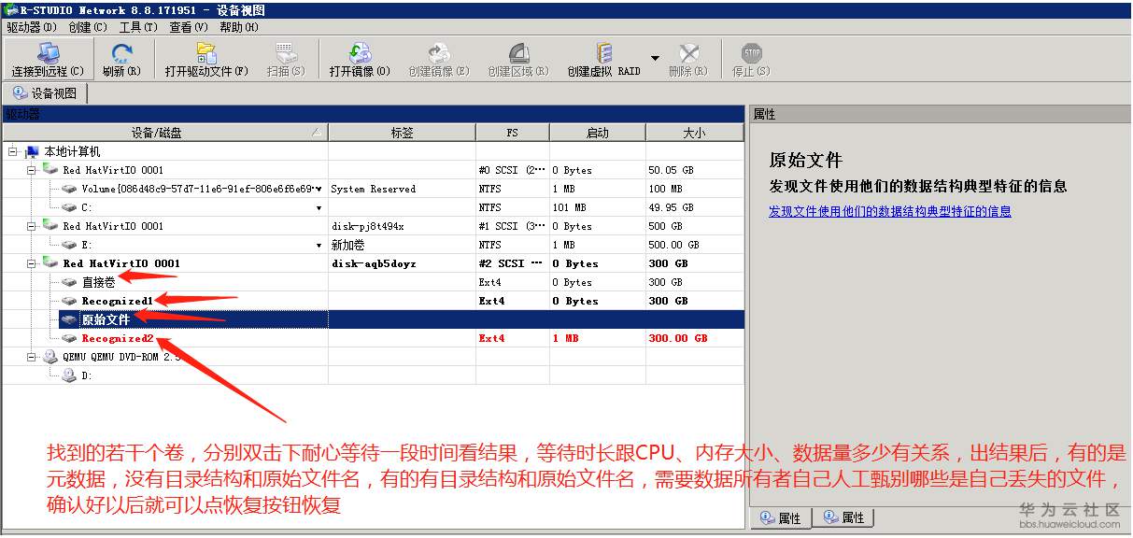The height and width of the screenshot is (538, 1133).
Task: Switch to the second Properties (属性) tab at bottom
Action: (843, 517)
